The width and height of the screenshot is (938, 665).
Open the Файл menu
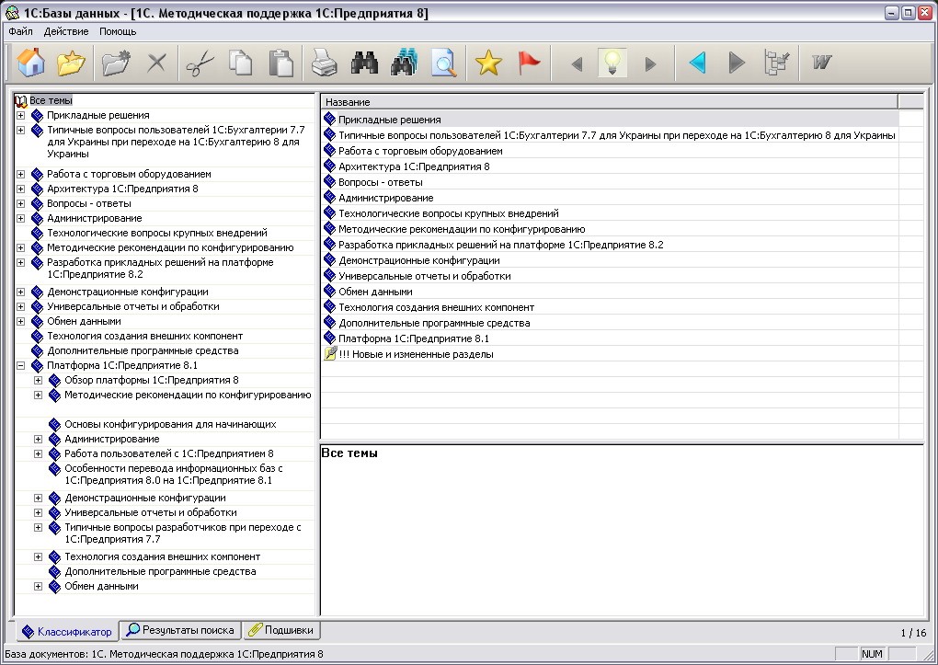[x=20, y=31]
